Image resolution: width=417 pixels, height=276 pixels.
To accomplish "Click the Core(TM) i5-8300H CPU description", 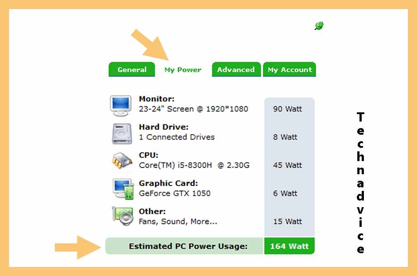I will pyautogui.click(x=194, y=165).
